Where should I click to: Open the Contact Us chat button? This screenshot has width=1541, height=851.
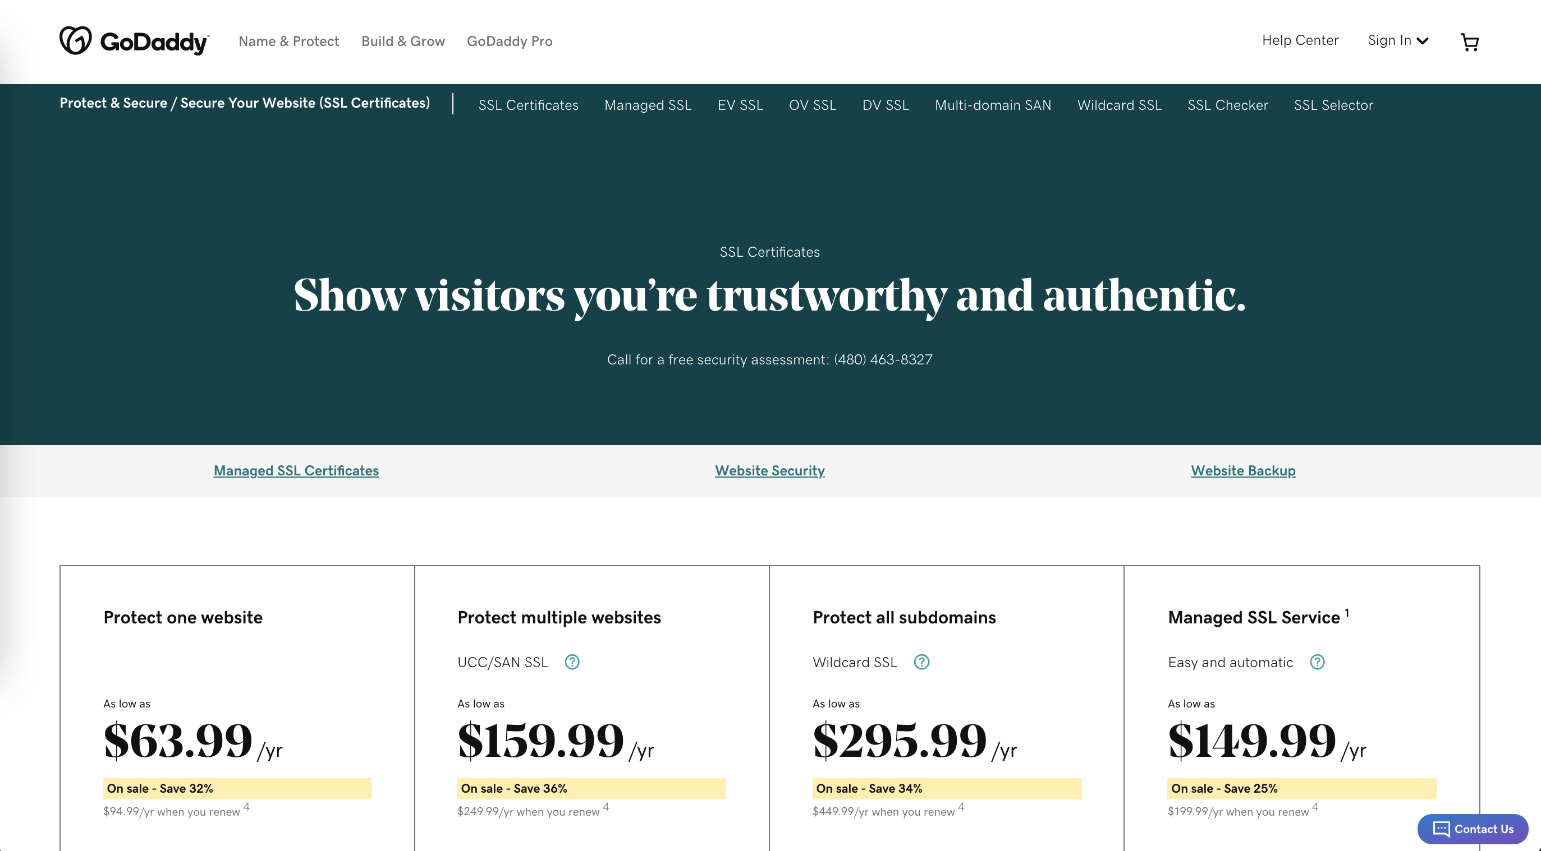click(x=1472, y=829)
